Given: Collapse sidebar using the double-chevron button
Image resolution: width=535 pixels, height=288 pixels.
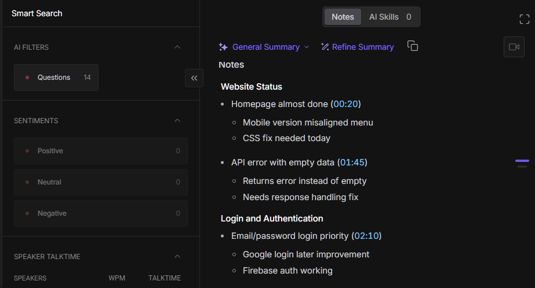Looking at the screenshot, I should tap(194, 78).
